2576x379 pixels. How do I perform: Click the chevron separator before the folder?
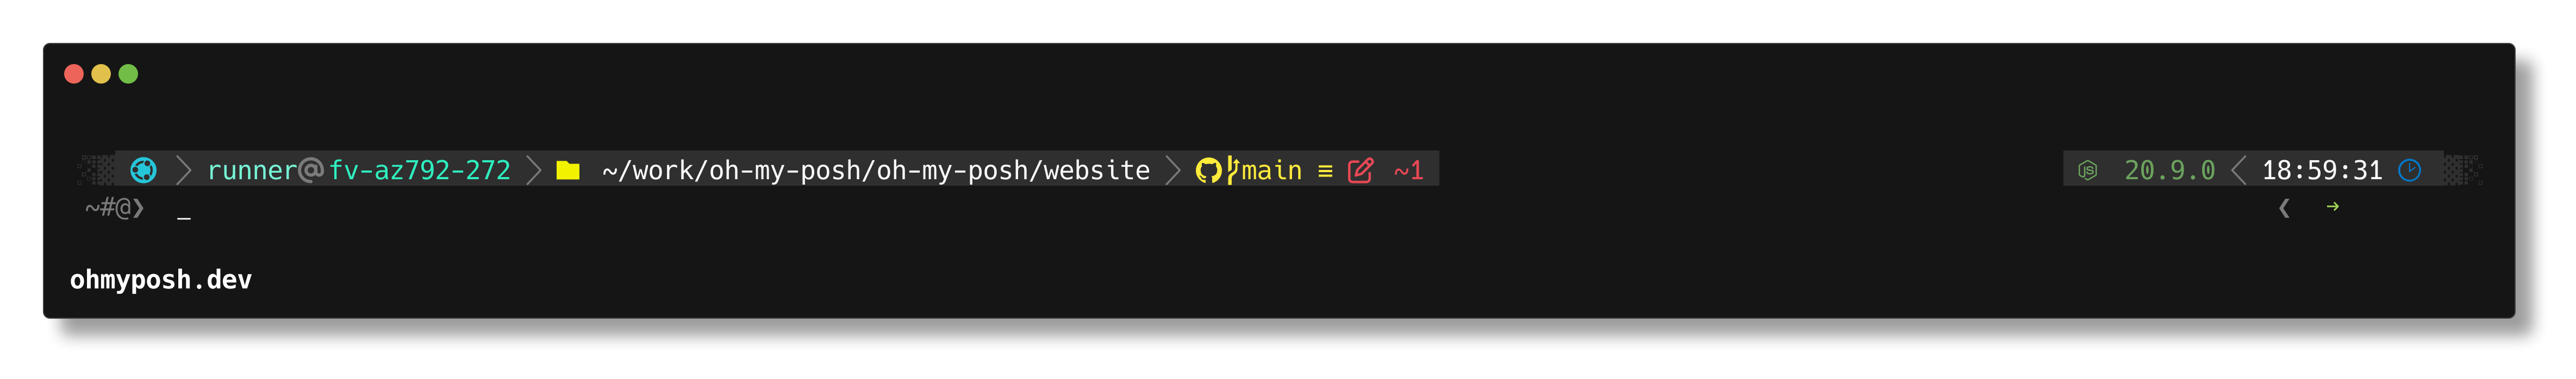[534, 170]
